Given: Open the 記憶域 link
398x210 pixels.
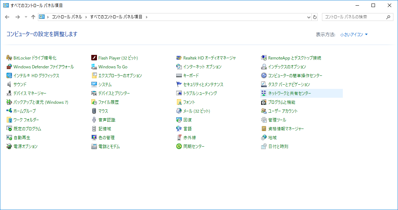Looking at the screenshot, I should pos(105,129).
